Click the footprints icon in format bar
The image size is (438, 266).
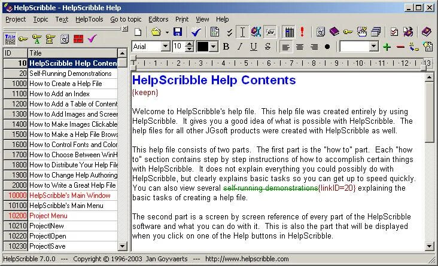[x=413, y=47]
